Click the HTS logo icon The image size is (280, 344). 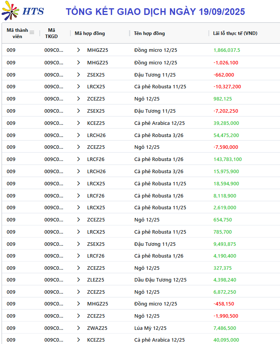(x=10, y=11)
